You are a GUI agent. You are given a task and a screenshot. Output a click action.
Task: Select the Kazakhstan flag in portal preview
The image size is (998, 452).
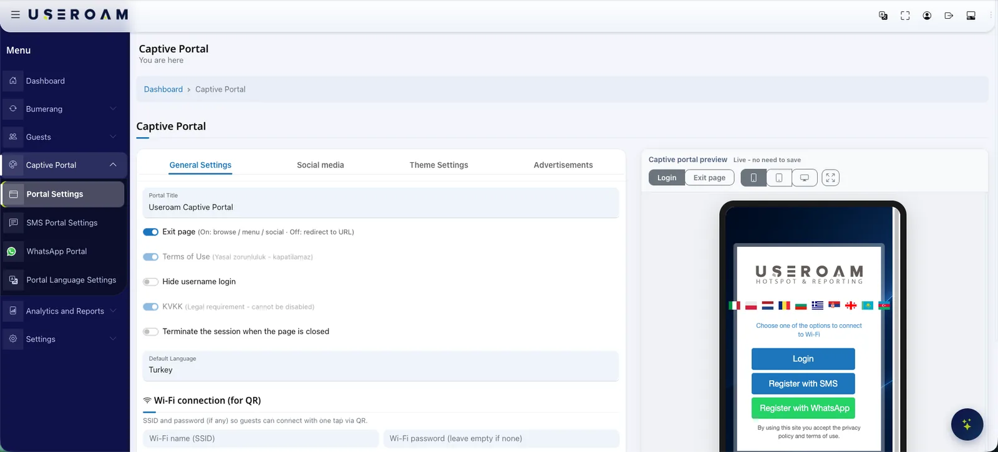(868, 305)
